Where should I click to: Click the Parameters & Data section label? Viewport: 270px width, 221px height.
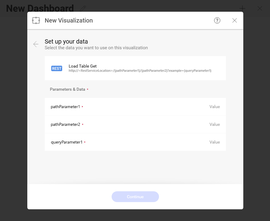[x=67, y=89]
